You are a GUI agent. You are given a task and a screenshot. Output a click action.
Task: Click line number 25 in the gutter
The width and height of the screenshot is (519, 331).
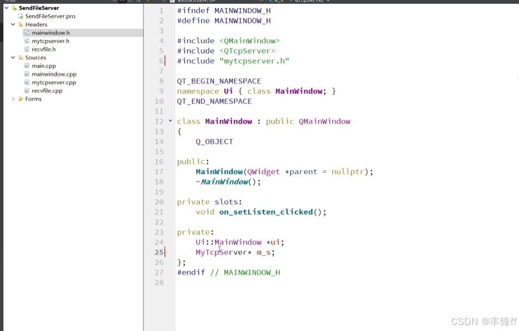pos(159,252)
